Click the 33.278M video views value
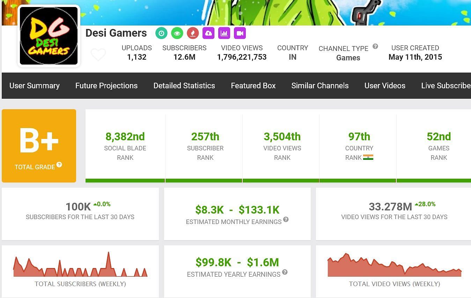 (390, 207)
